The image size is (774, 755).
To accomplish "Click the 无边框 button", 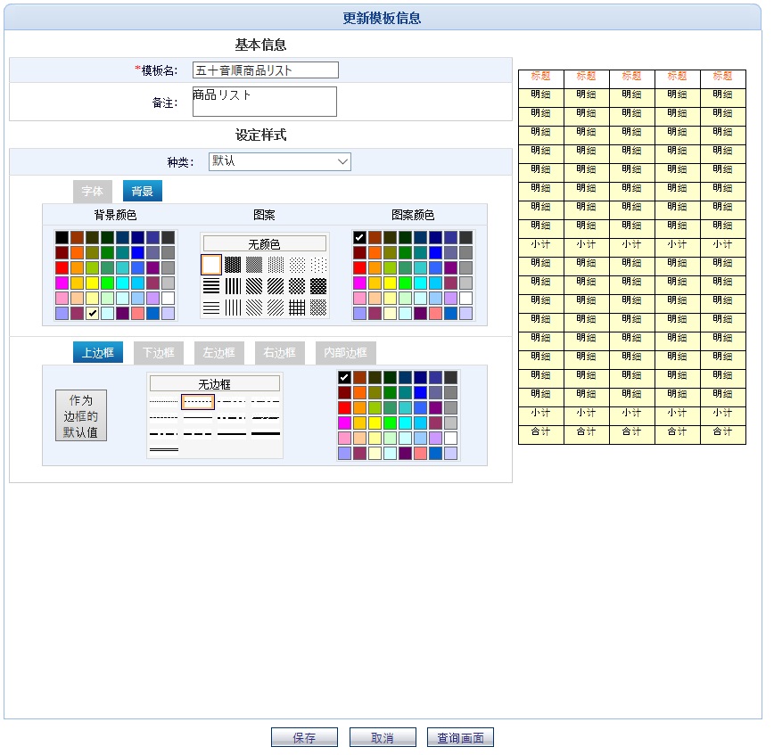I will [x=214, y=383].
